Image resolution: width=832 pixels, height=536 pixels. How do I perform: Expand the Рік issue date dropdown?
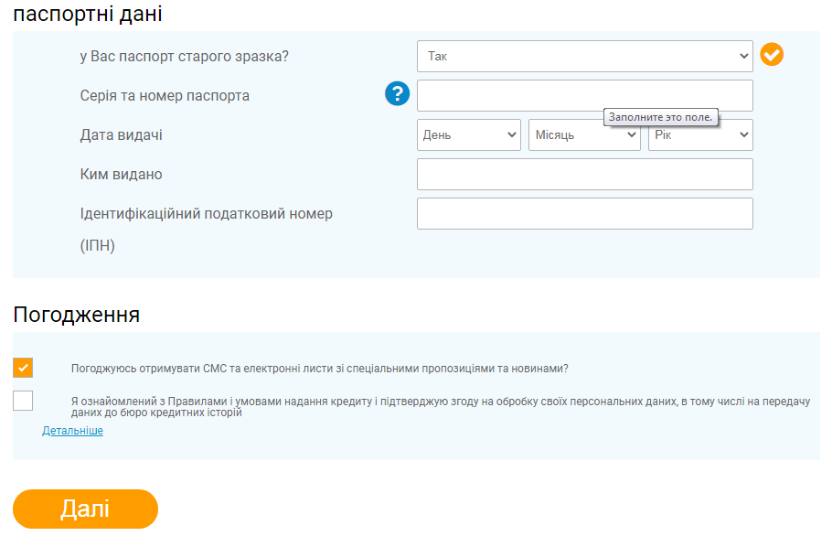click(700, 134)
